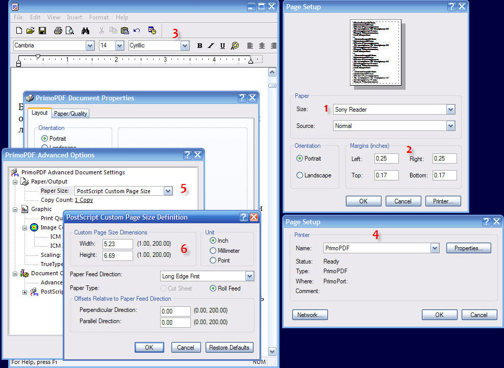Click the New document icon in WordPad
504x368 pixels.
19,31
